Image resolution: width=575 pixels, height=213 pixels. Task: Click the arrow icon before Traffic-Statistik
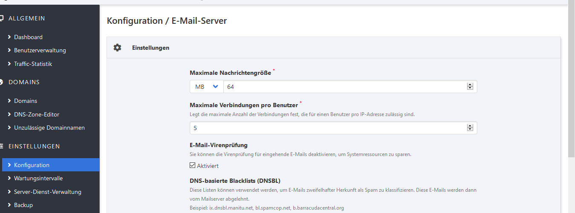9,64
